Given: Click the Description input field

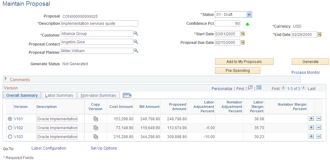Looking at the screenshot, I should pos(99,23).
